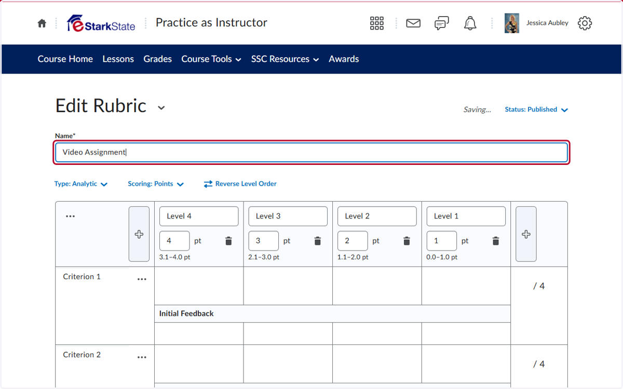Click Criterion 1 Level 4 description cell

(x=199, y=286)
